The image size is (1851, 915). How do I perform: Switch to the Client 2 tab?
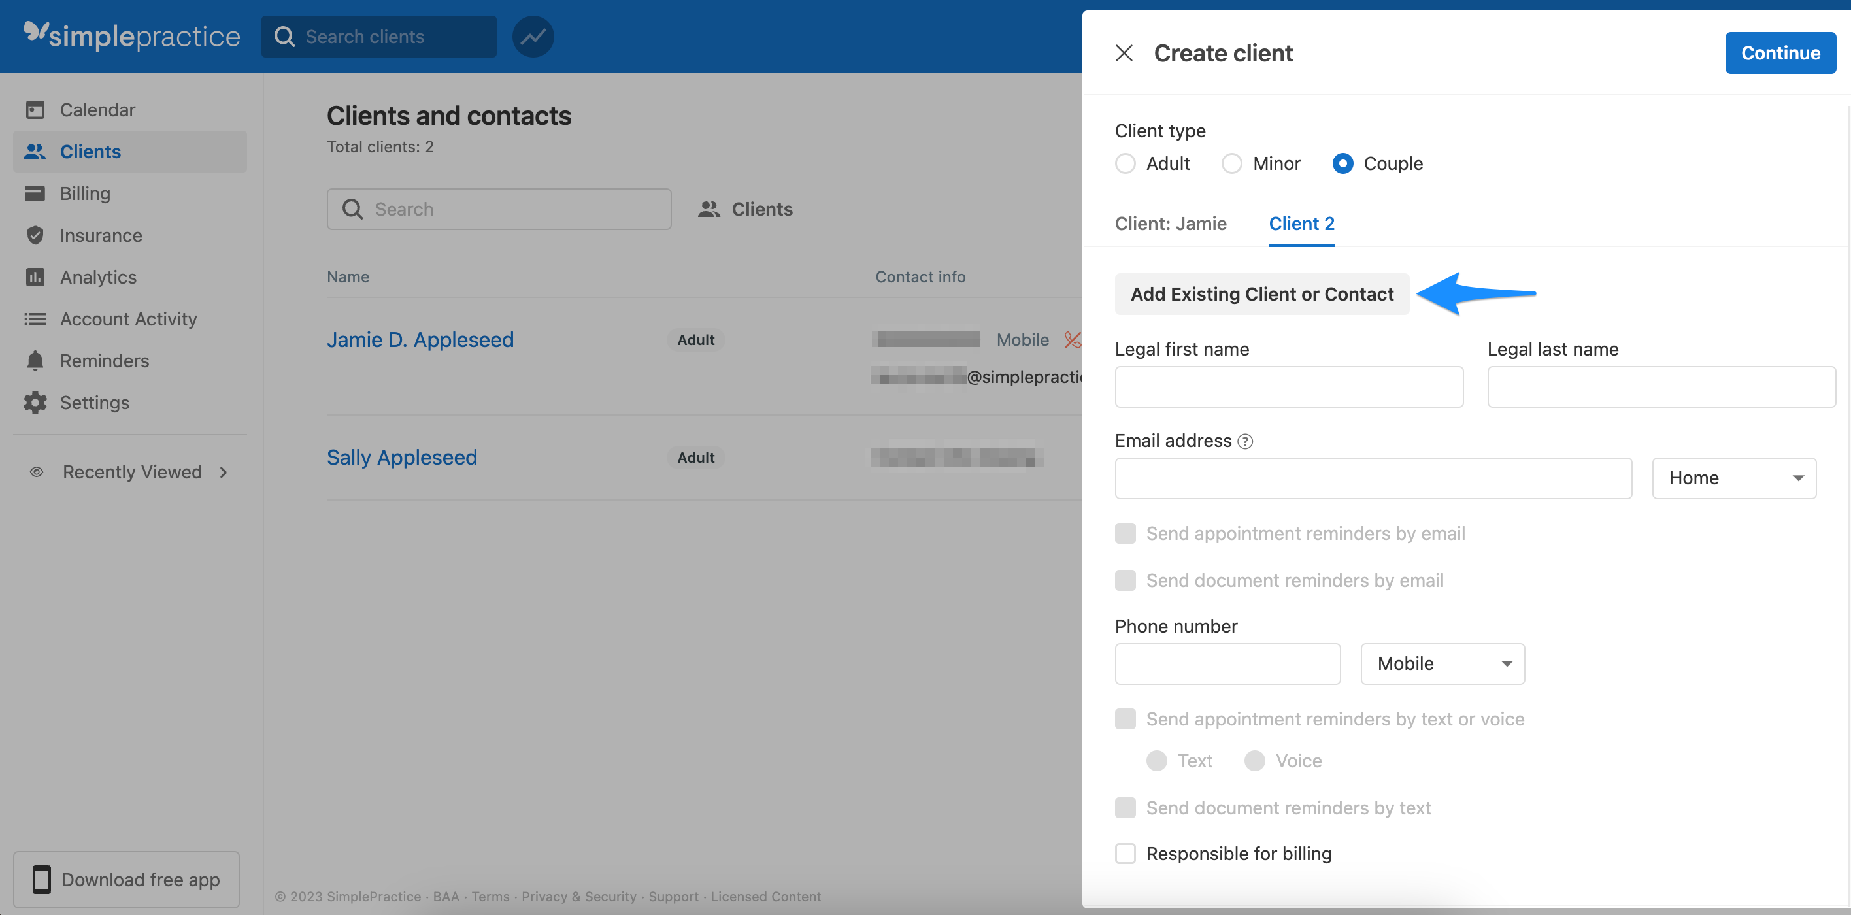pyautogui.click(x=1301, y=224)
